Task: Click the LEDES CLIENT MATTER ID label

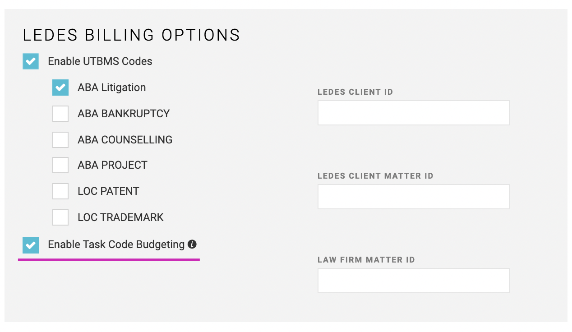Action: [375, 176]
